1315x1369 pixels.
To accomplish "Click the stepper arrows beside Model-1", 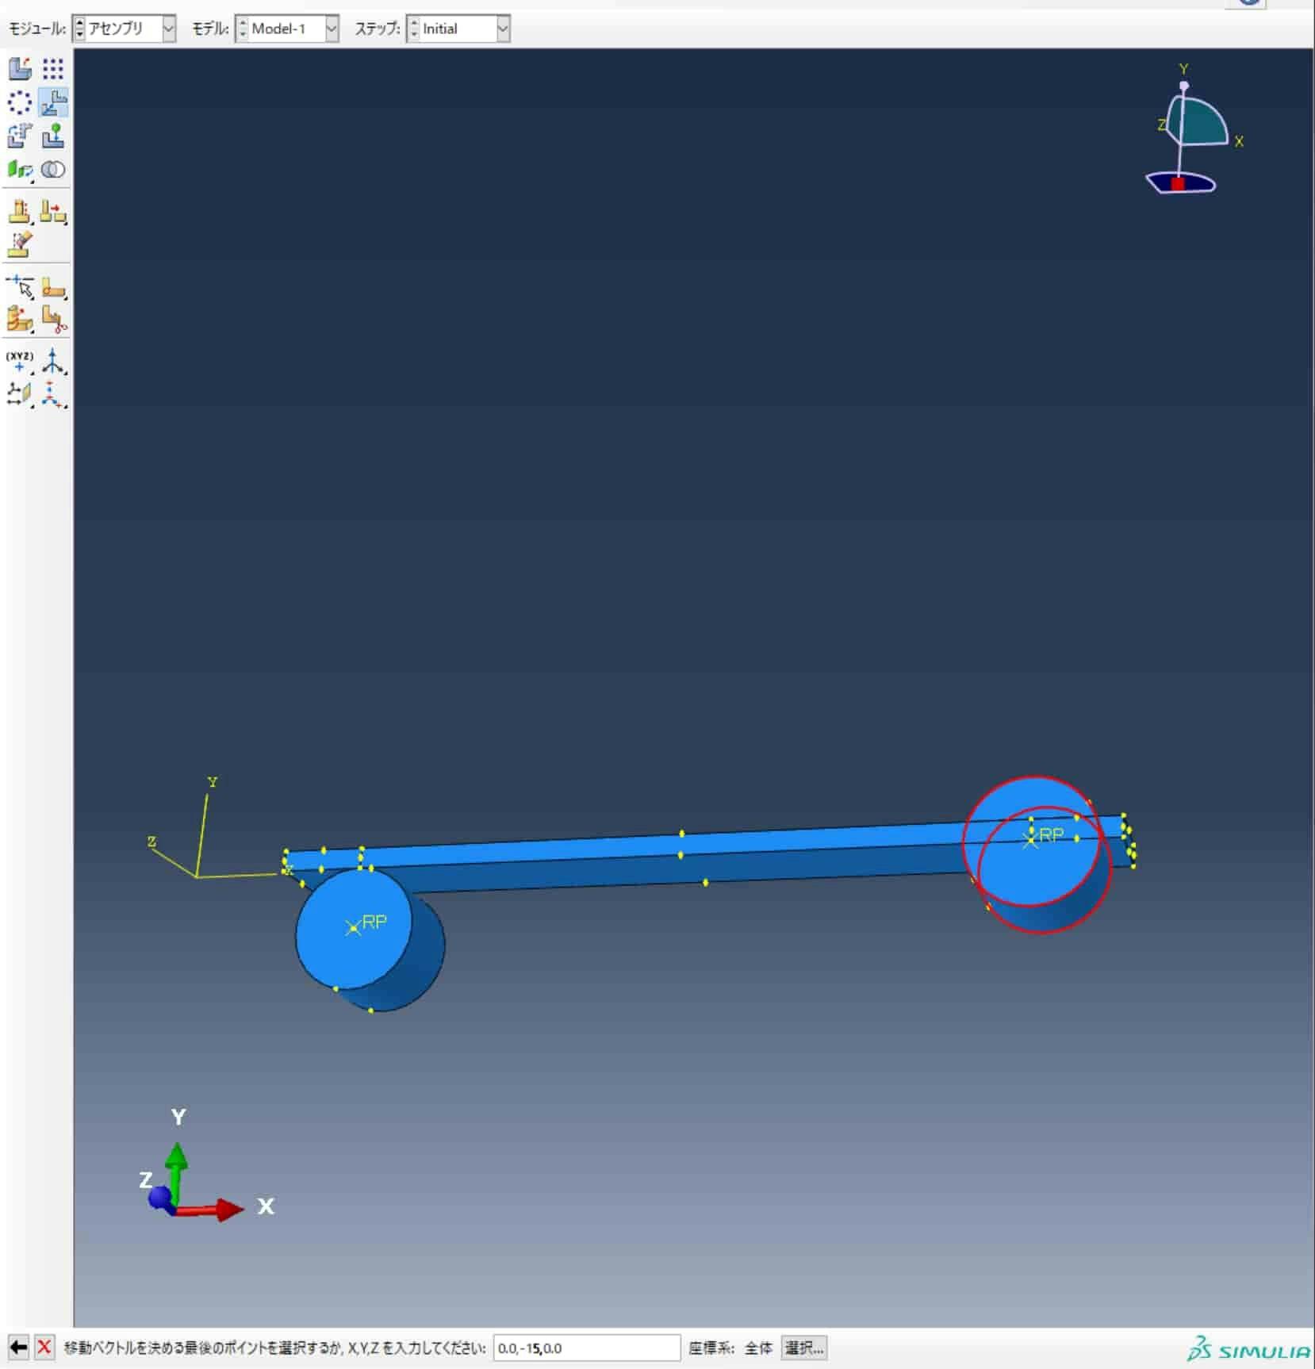I will (243, 29).
